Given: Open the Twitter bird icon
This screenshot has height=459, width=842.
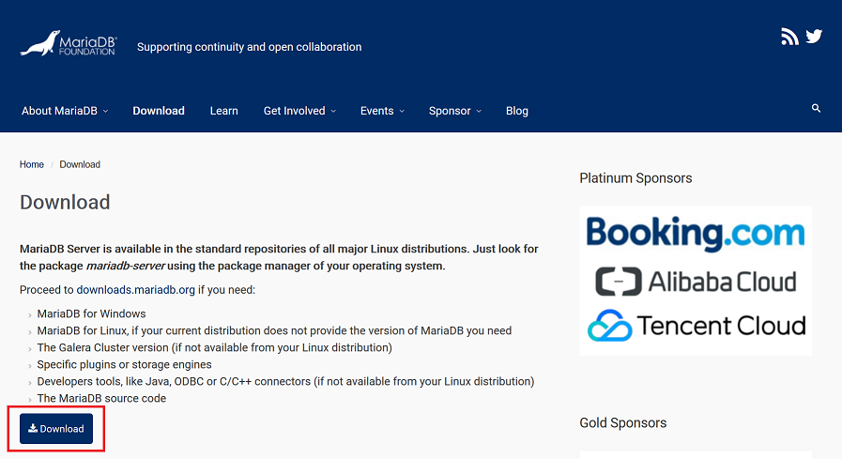Looking at the screenshot, I should [x=814, y=36].
